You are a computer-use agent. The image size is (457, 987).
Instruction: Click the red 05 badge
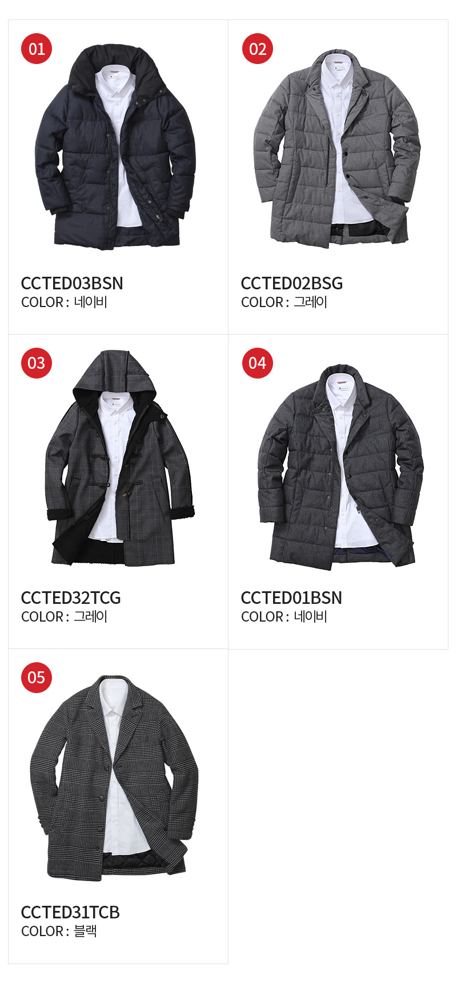(x=37, y=678)
